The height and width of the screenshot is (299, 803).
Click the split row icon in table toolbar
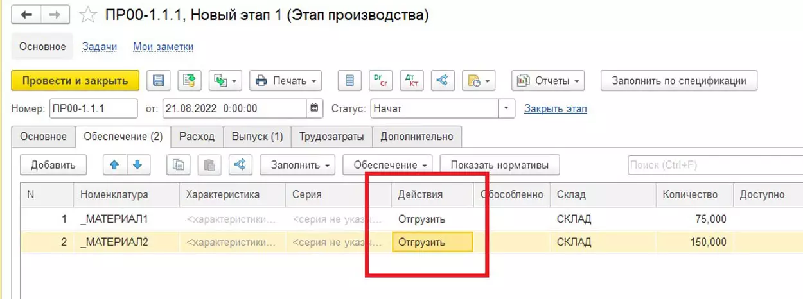[240, 164]
